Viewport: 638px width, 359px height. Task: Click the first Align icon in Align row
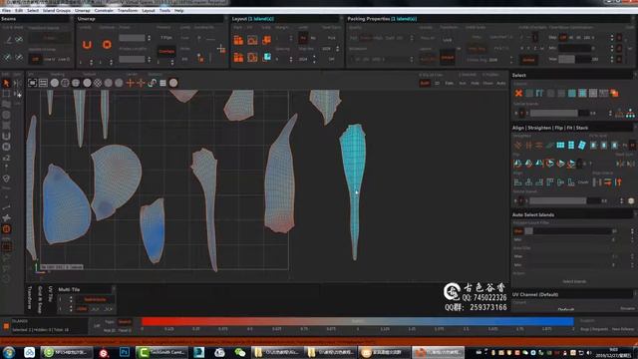pyautogui.click(x=517, y=182)
